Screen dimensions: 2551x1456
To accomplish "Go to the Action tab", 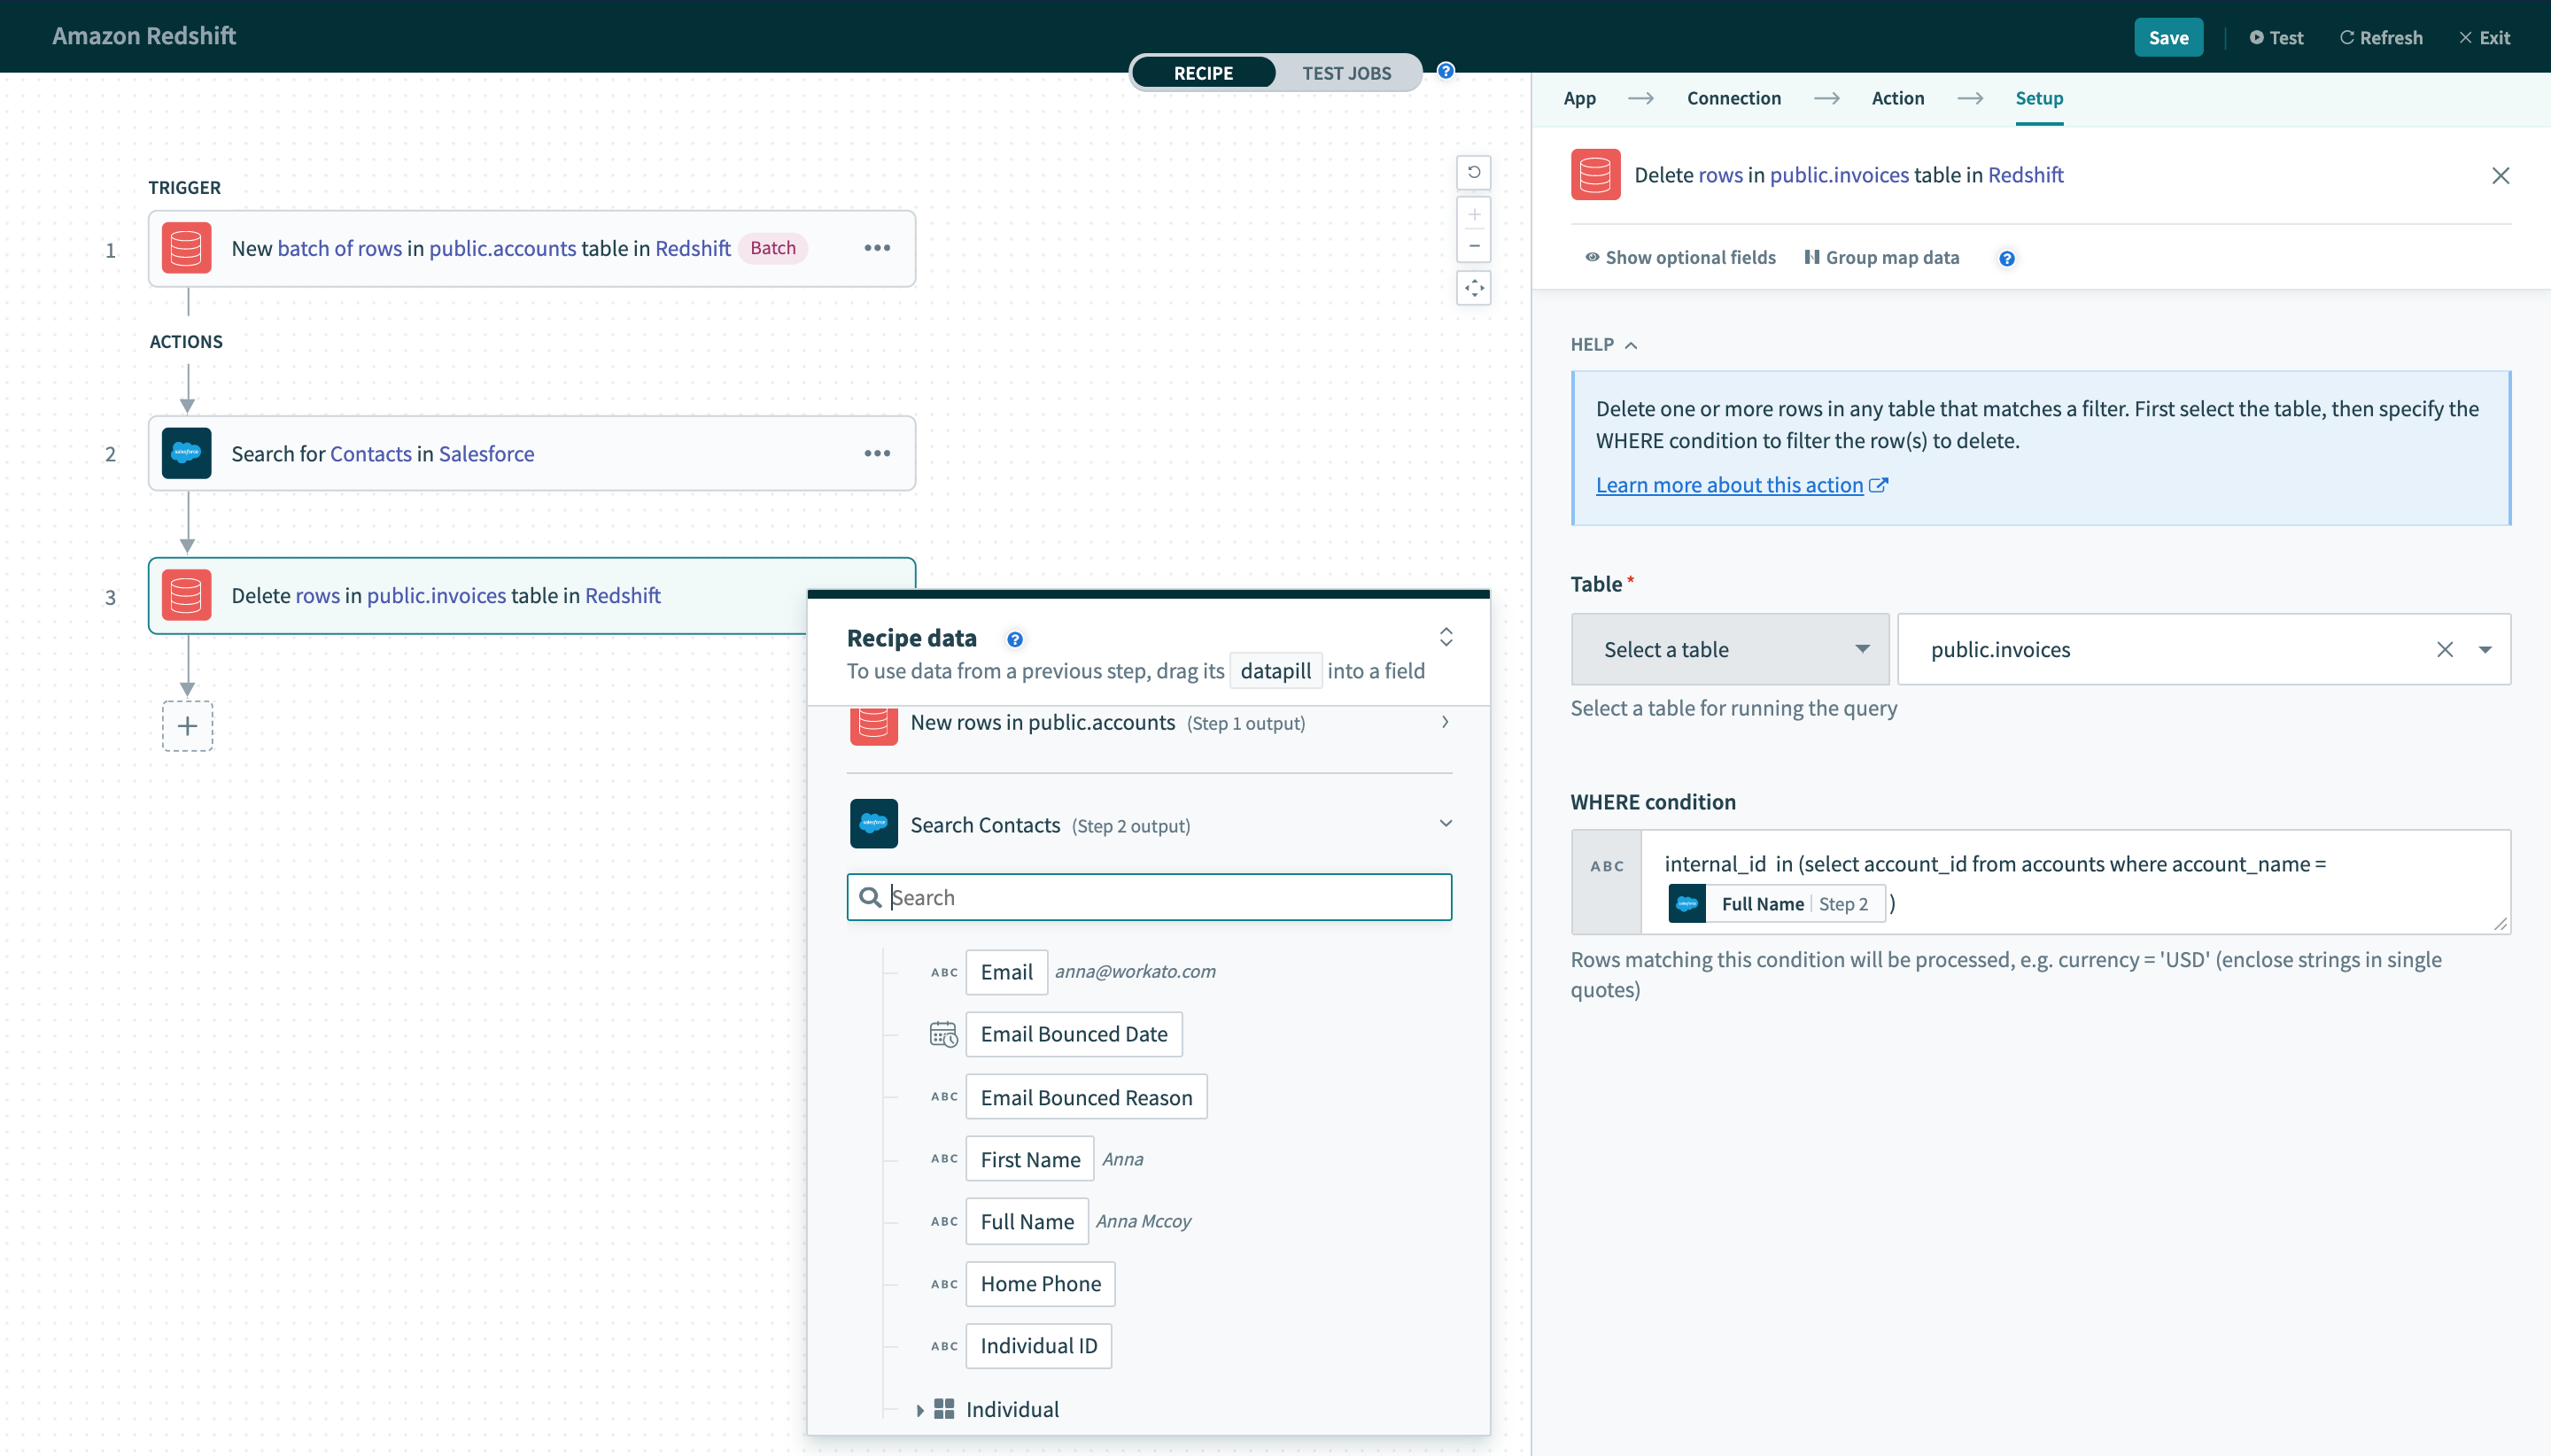I will (1897, 98).
